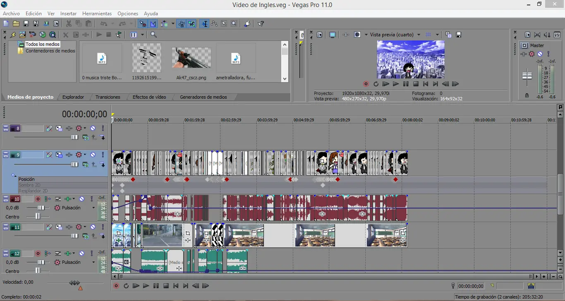Toggle Loop Playback in the timeline transport
Viewport: 565px width, 301px height.
click(126, 286)
